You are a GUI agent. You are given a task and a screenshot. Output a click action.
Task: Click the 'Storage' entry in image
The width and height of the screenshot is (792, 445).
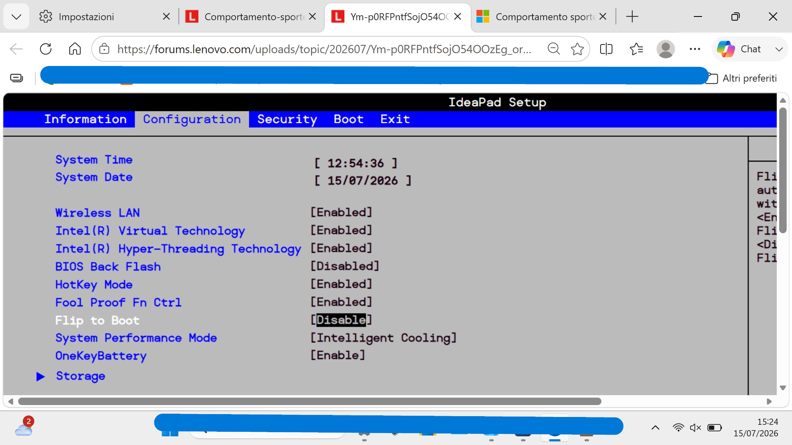coord(80,376)
